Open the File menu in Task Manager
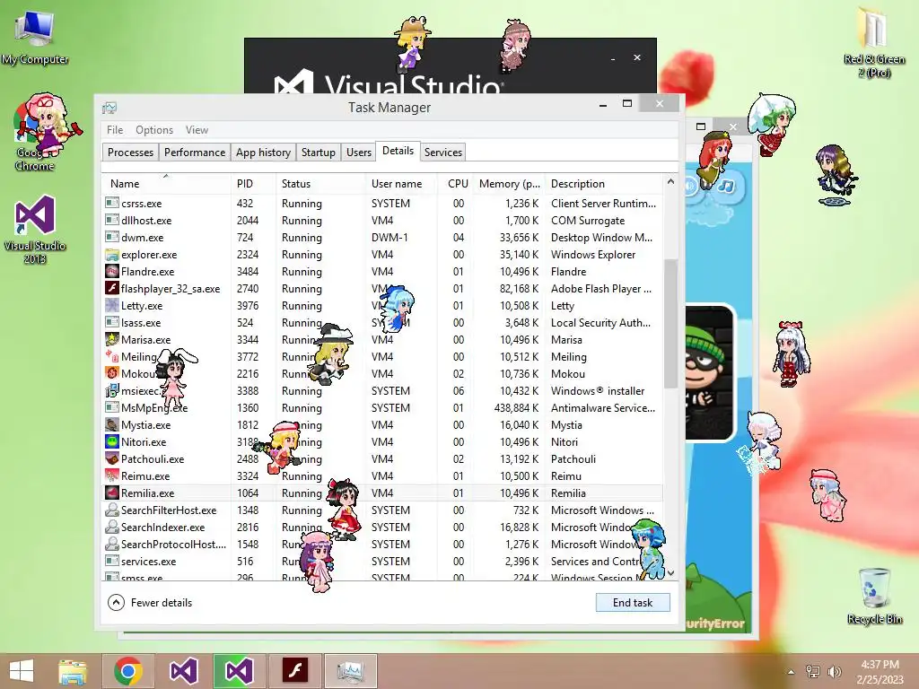This screenshot has width=919, height=689. [x=115, y=129]
